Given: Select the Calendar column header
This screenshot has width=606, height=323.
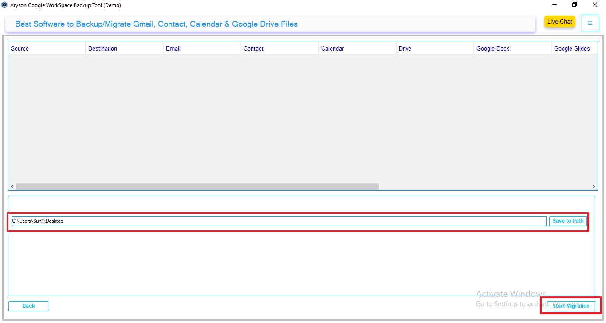Looking at the screenshot, I should tap(357, 48).
